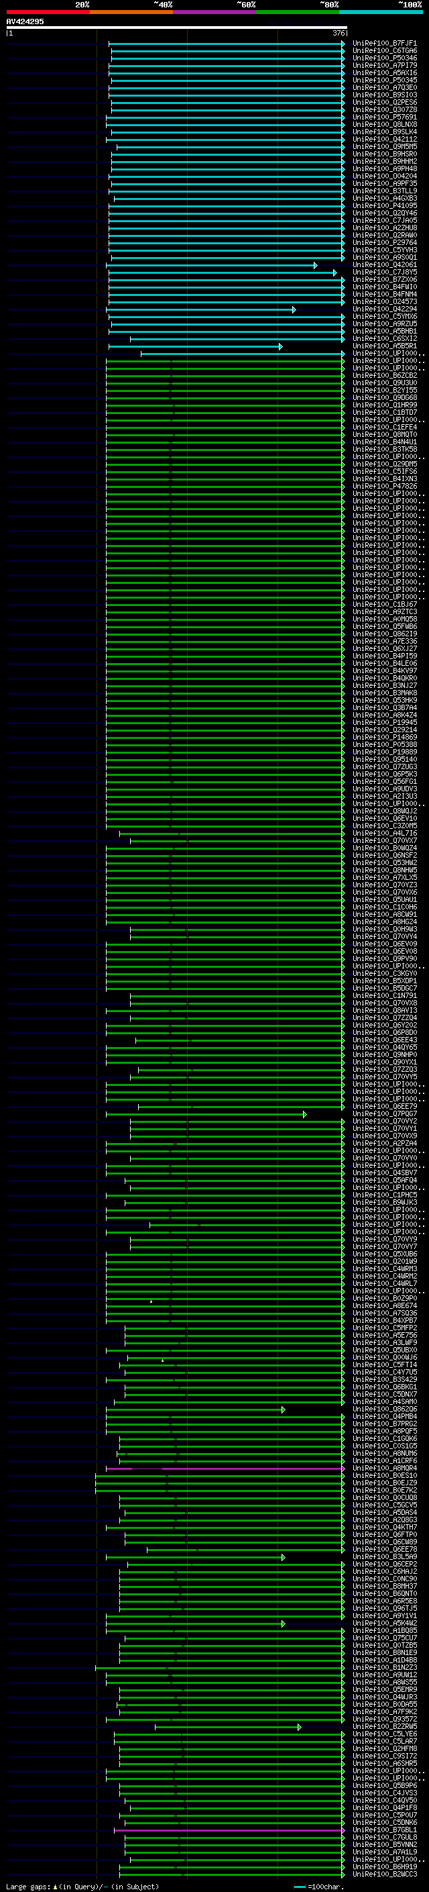
Task: Click the 'Large gaps:' legend text
Action: coord(28,1887)
